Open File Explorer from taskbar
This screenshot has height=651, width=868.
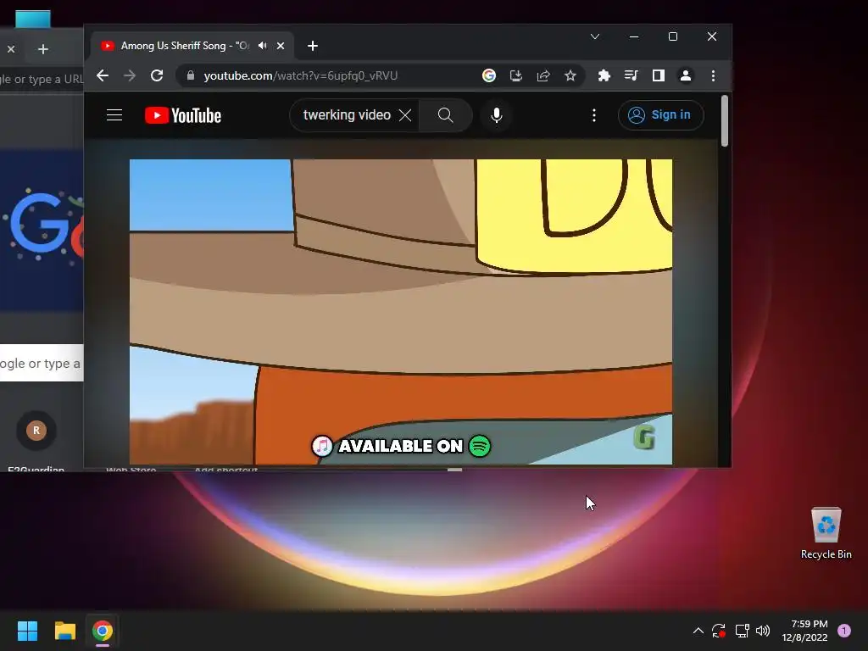(x=64, y=631)
